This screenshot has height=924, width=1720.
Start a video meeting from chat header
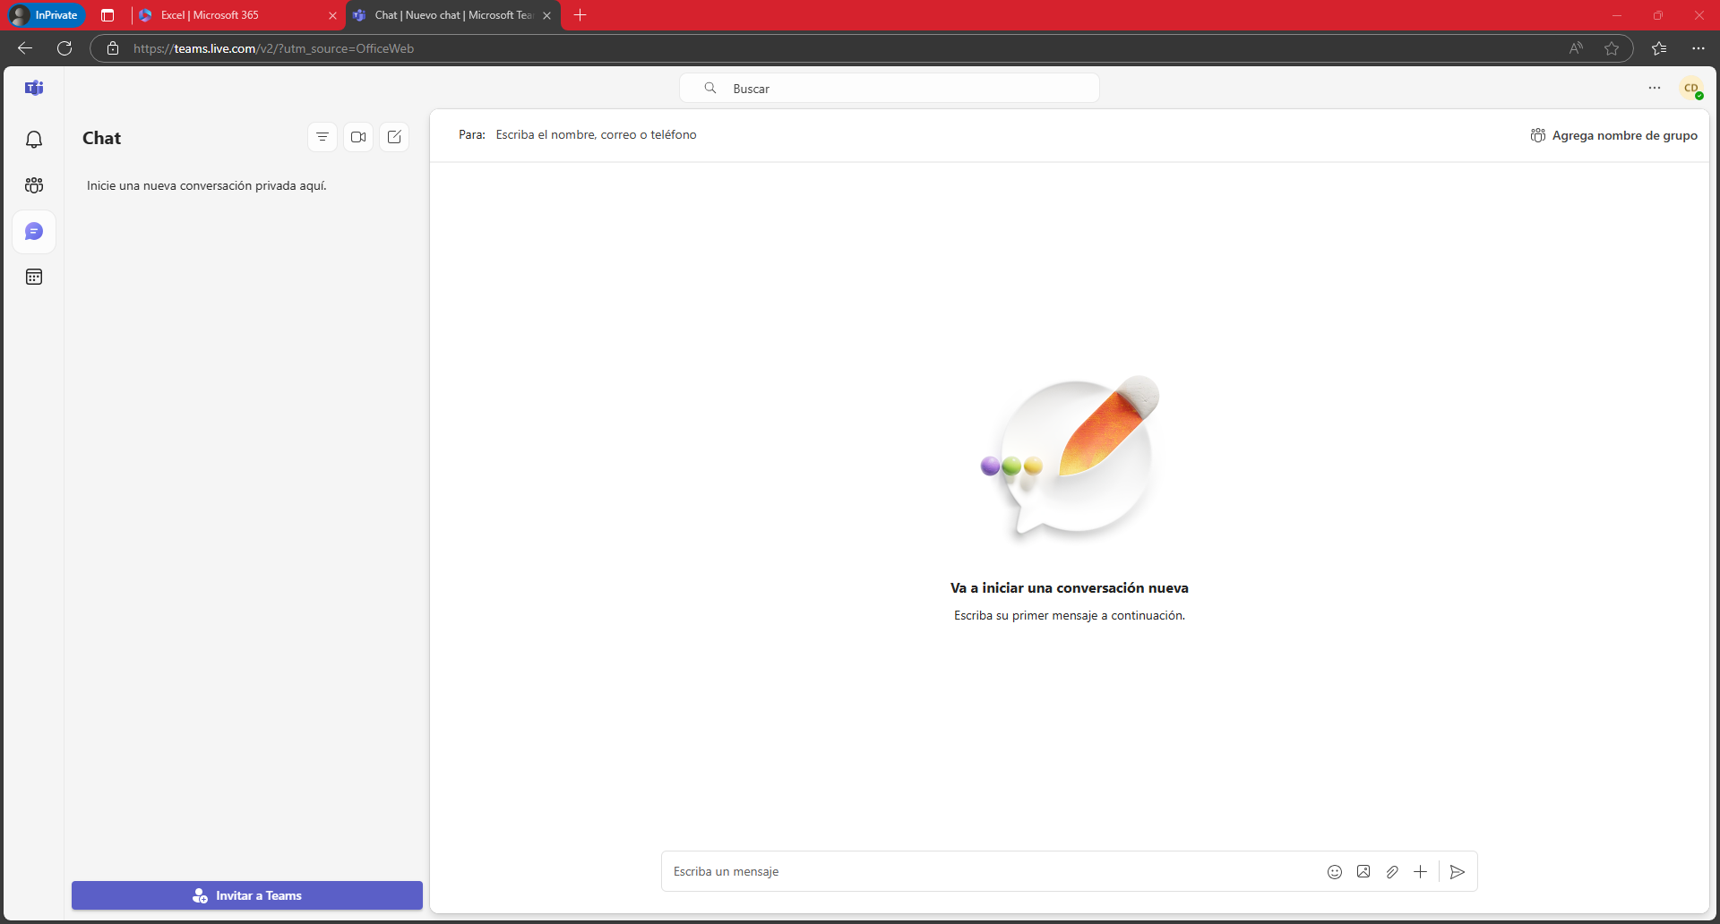pyautogui.click(x=358, y=137)
